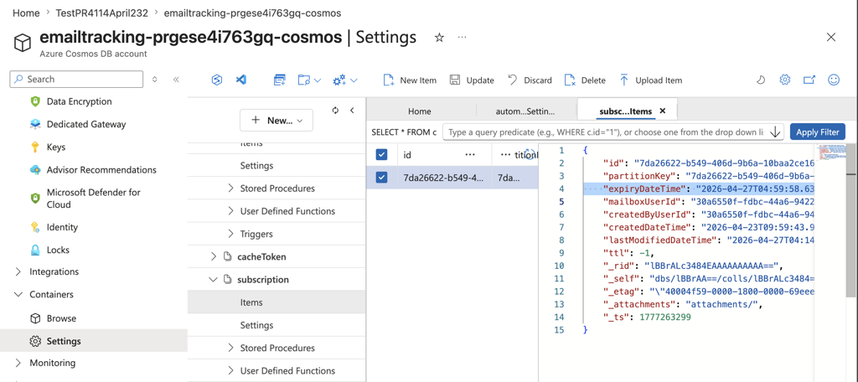Open id column options ellipsis
The width and height of the screenshot is (858, 382).
(x=470, y=155)
